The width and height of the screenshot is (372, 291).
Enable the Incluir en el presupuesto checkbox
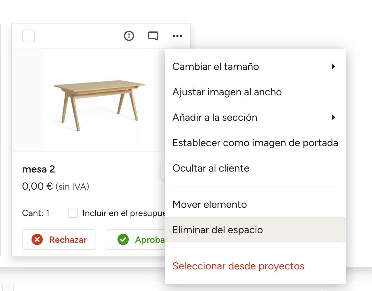point(73,213)
